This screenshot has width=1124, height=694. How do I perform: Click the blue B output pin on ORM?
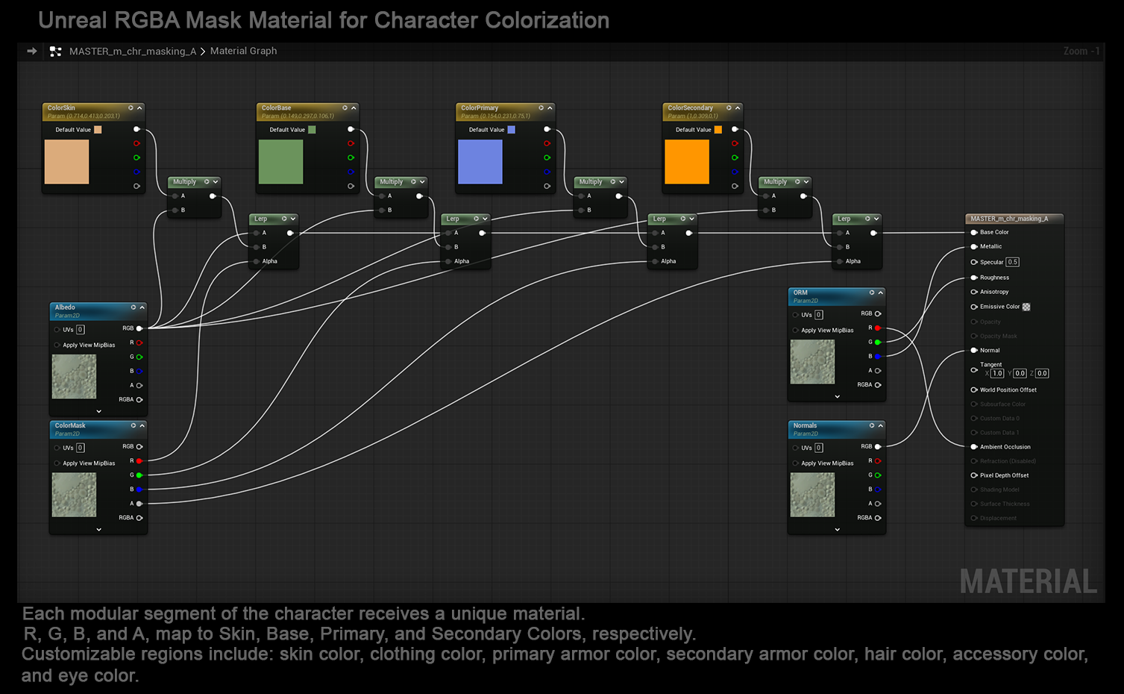878,357
